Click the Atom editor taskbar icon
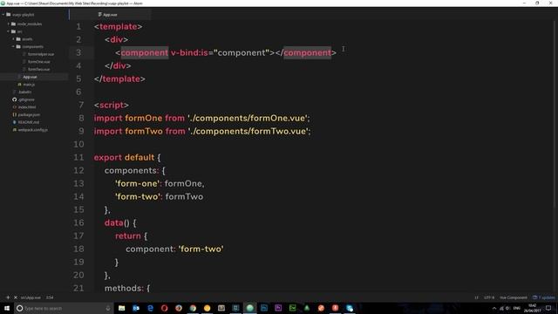The width and height of the screenshot is (558, 314). pyautogui.click(x=250, y=308)
